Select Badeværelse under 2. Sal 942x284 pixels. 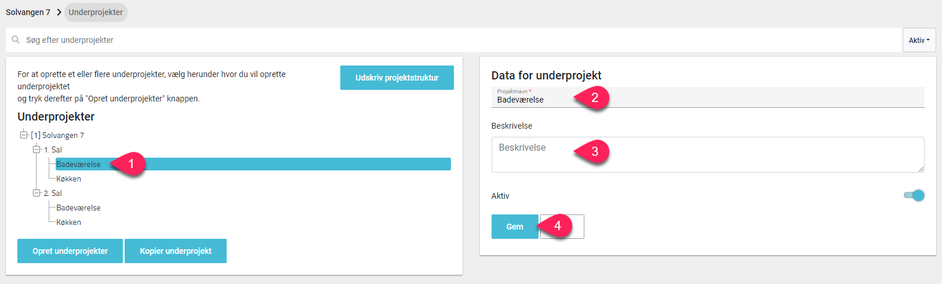[78, 207]
